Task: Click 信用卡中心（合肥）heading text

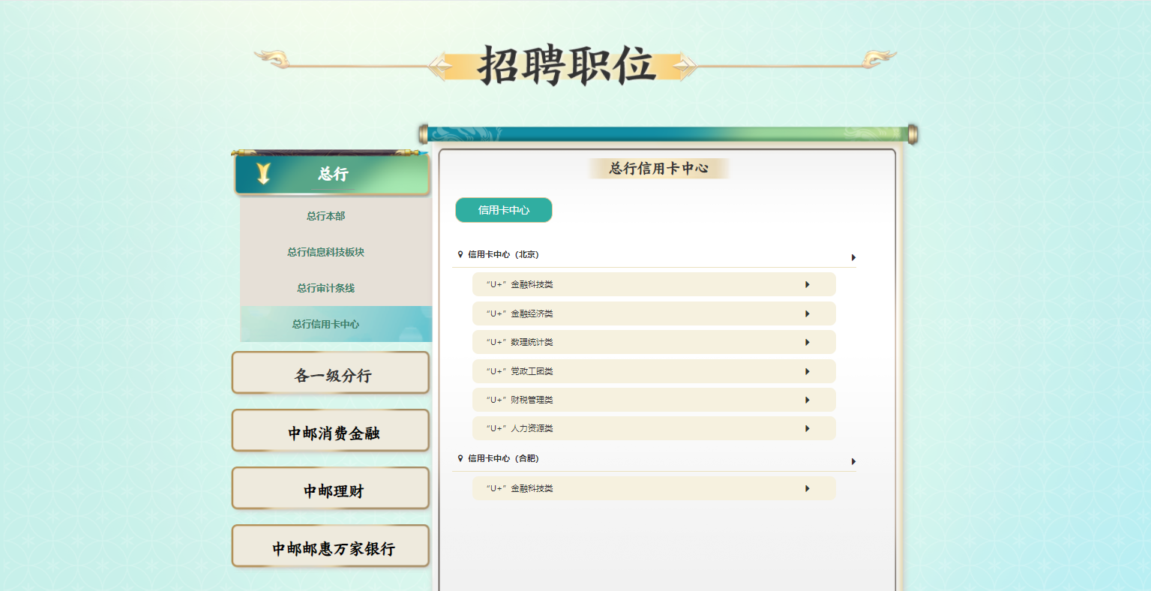Action: pos(503,458)
